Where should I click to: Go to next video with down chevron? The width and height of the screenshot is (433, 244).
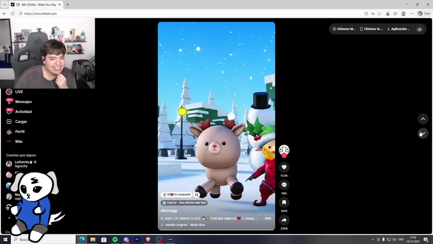tap(423, 134)
